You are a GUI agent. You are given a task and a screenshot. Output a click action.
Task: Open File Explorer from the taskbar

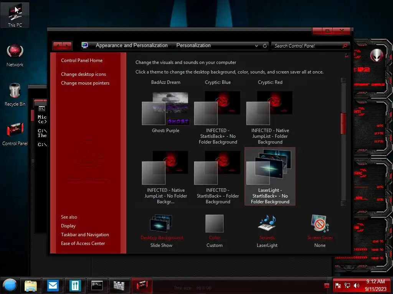(31, 286)
